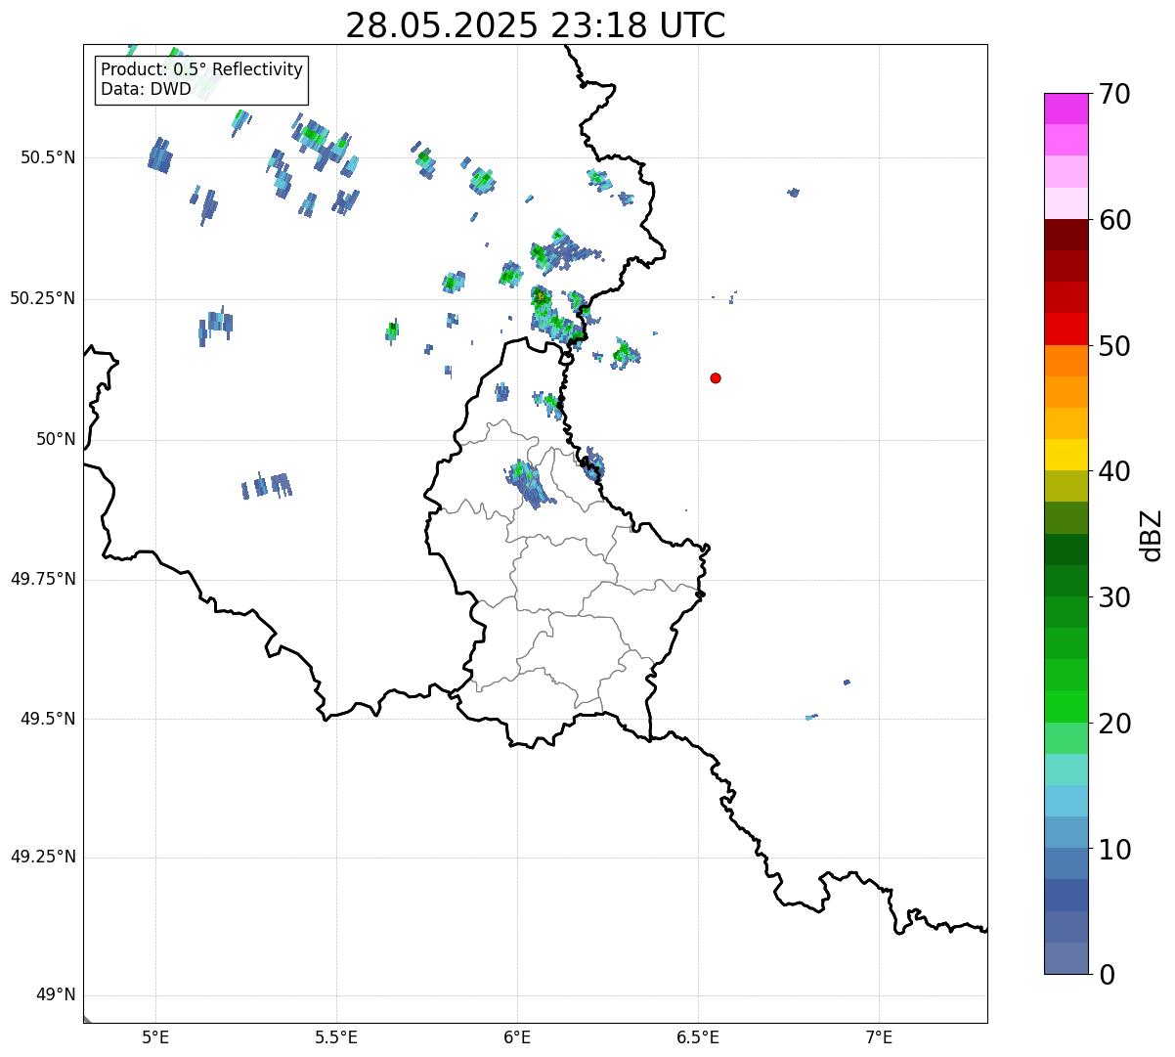Click the "Product: 0.5° Reflectivity" text
Viewport: 1175px width, 1057px height.
(x=201, y=69)
